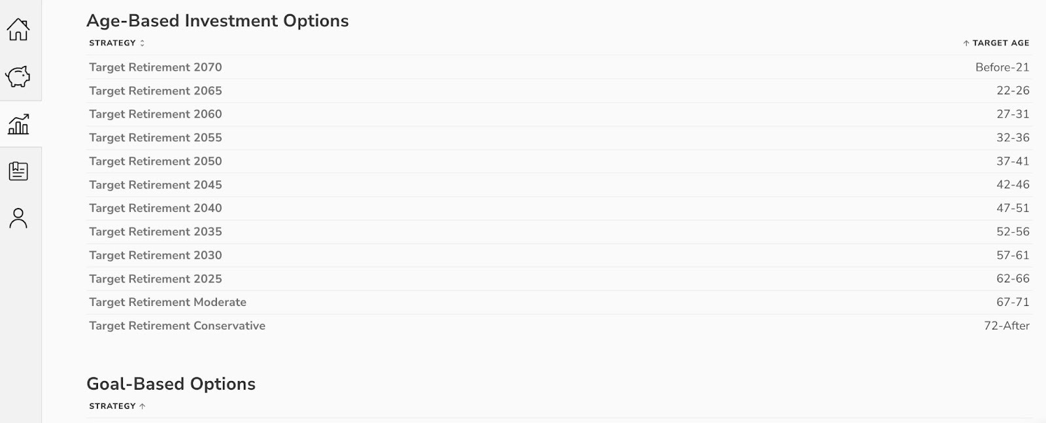Open the documents newspaper icon
1046x423 pixels.
click(x=18, y=171)
